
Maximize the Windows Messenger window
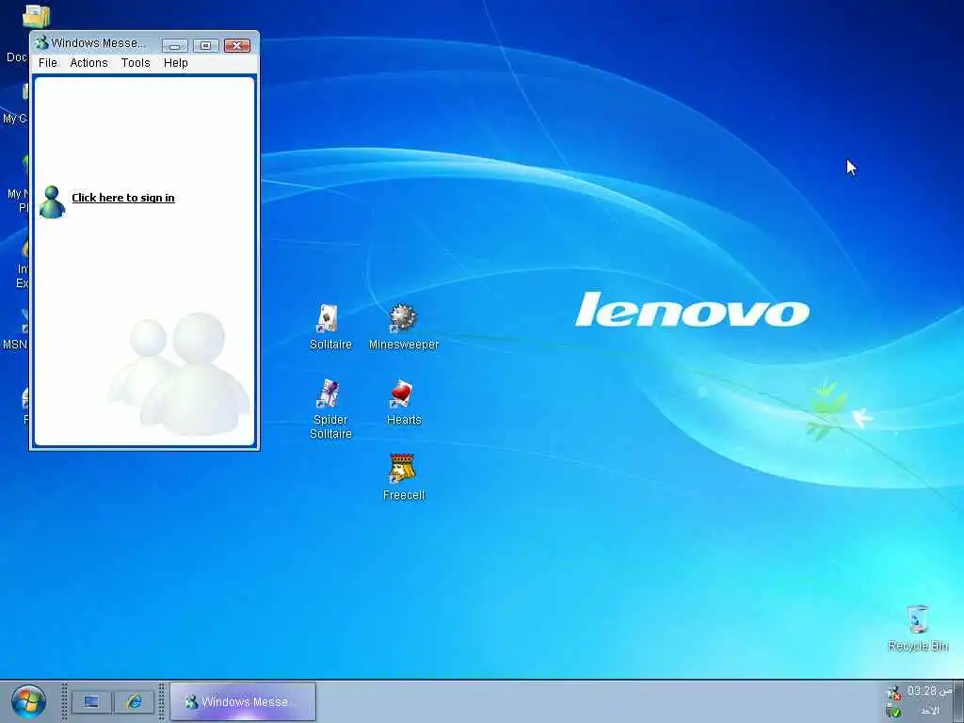click(x=206, y=45)
